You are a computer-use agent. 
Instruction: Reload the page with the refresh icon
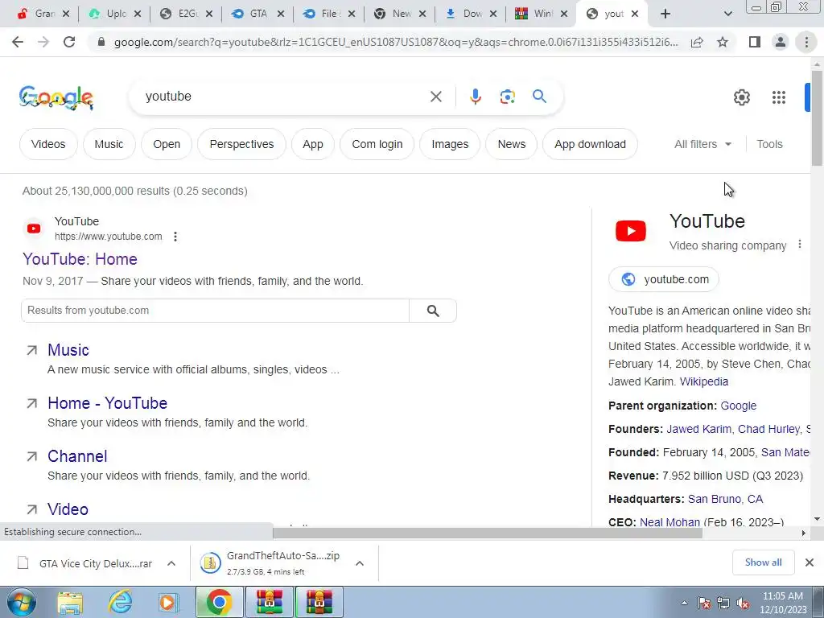pos(69,42)
